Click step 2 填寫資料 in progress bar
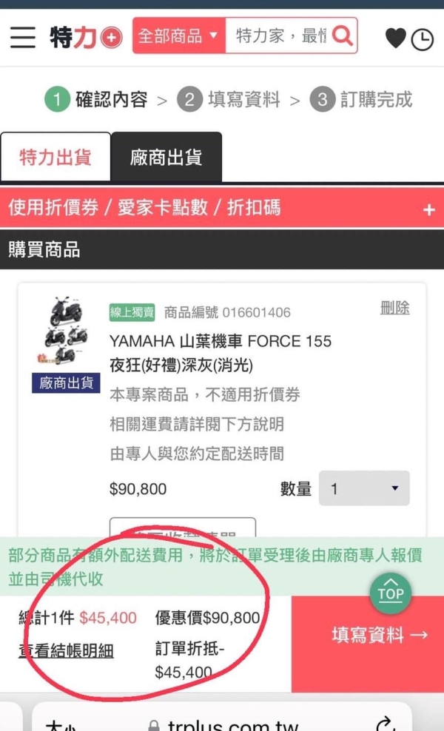 coord(229,99)
